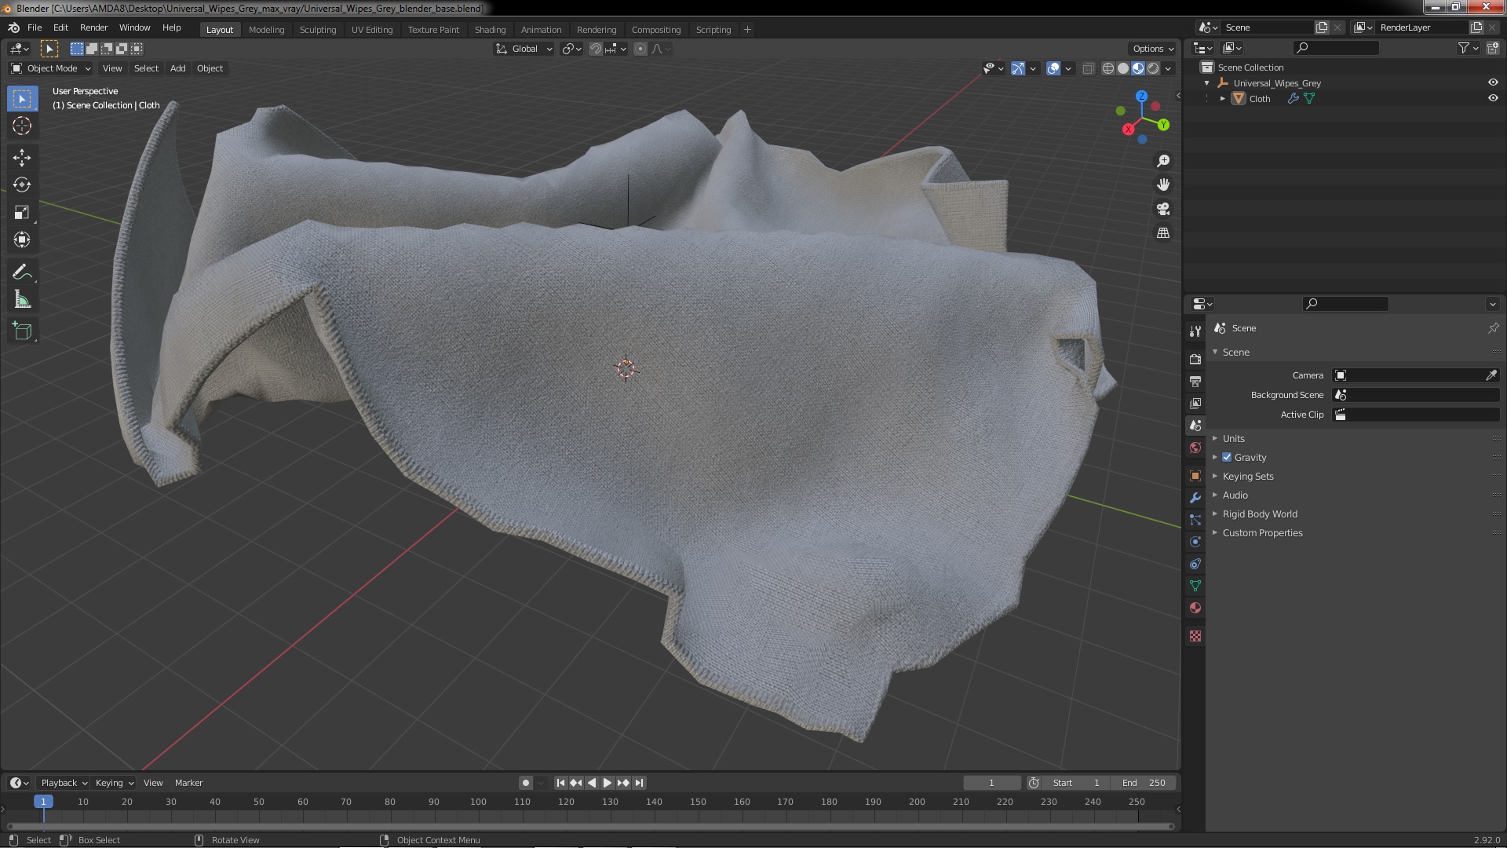Image resolution: width=1507 pixels, height=848 pixels.
Task: Expand the Cloth object tree
Action: coord(1222,98)
